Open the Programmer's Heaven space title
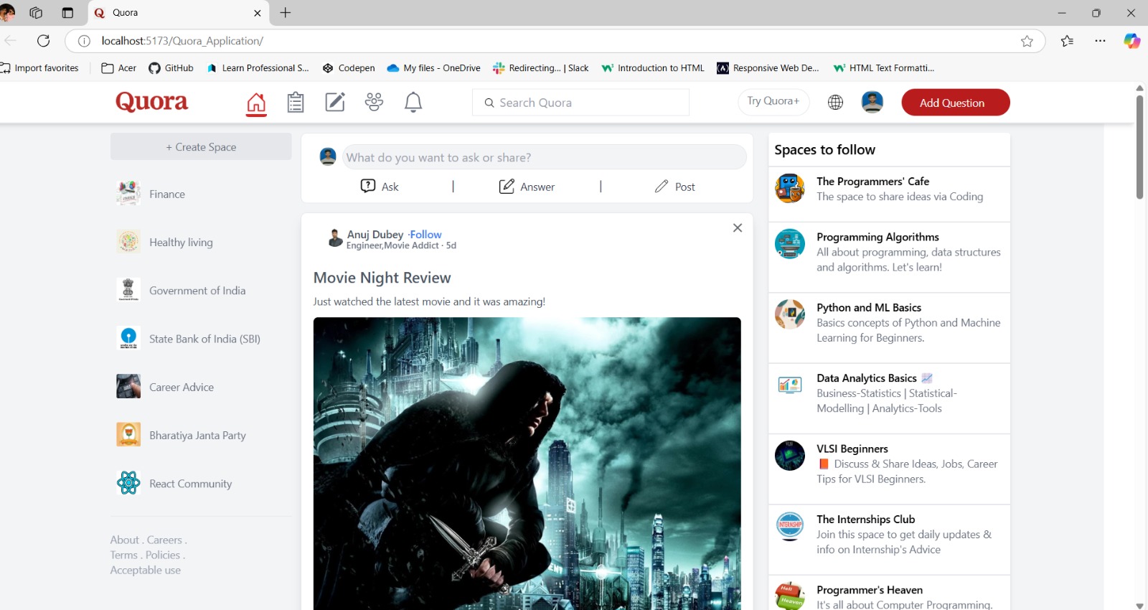Image resolution: width=1148 pixels, height=610 pixels. click(870, 590)
